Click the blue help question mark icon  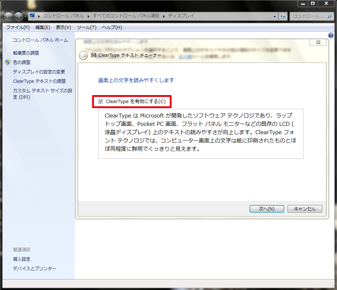pos(331,35)
